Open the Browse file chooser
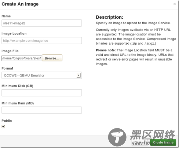 tap(52, 58)
